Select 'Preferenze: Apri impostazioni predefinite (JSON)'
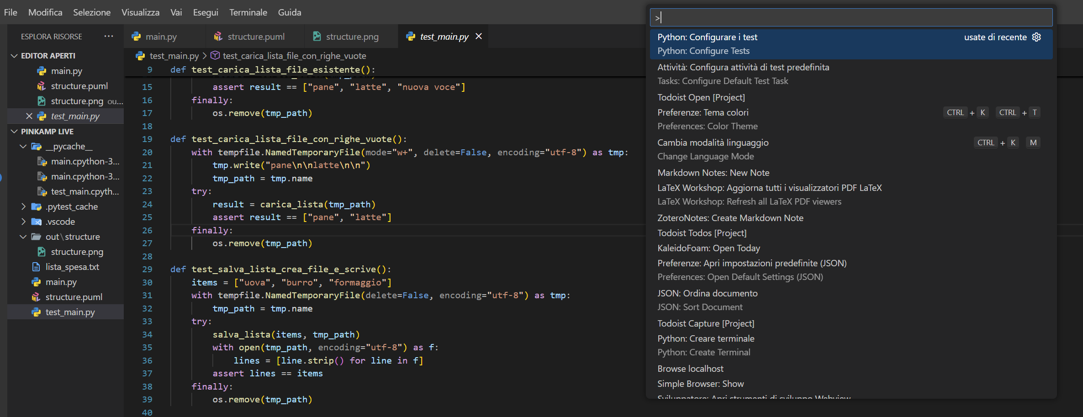This screenshot has height=417, width=1083. tap(851, 270)
